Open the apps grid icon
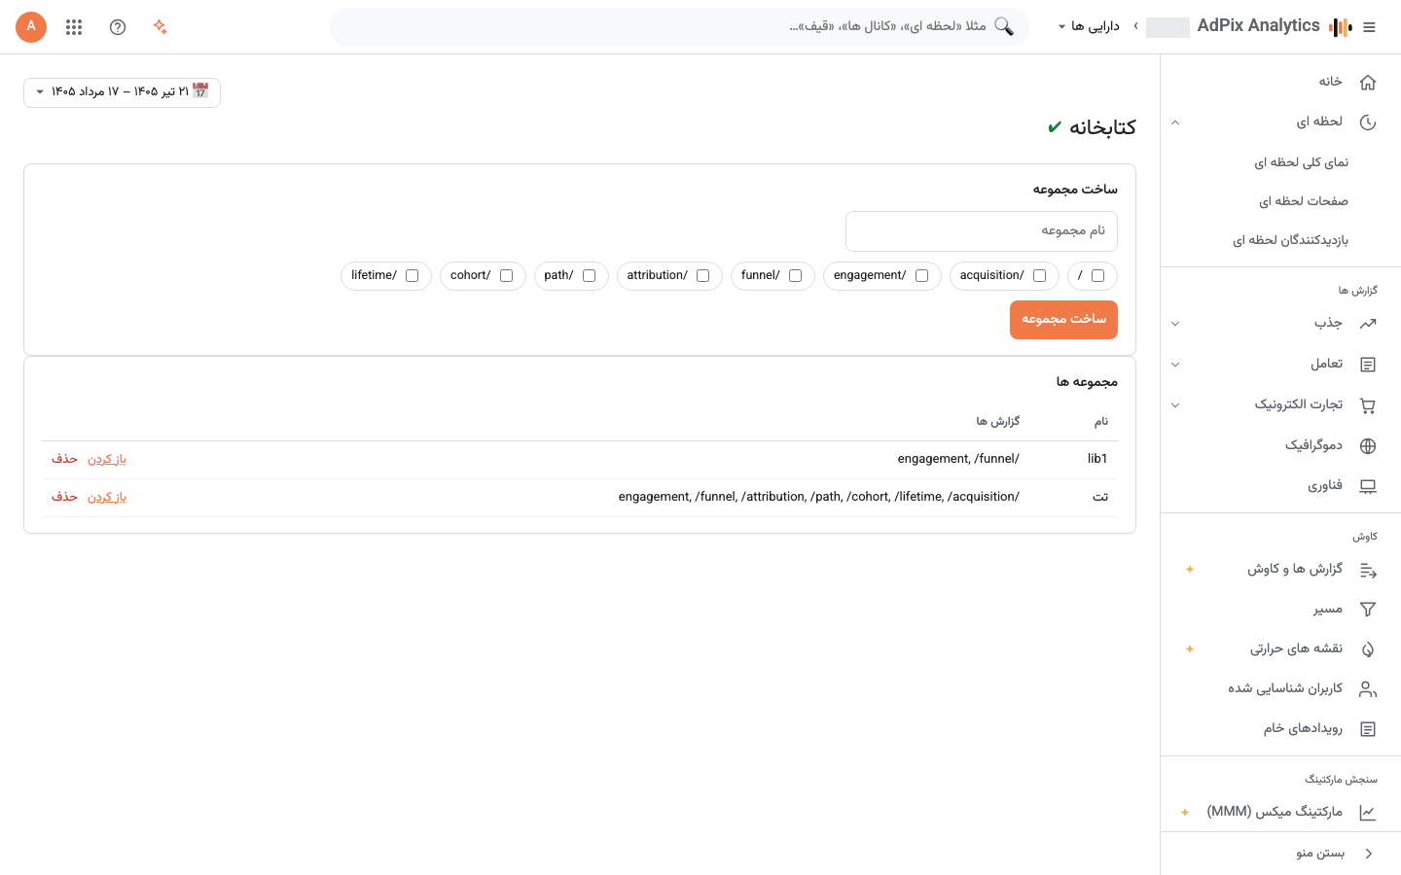 click(74, 27)
